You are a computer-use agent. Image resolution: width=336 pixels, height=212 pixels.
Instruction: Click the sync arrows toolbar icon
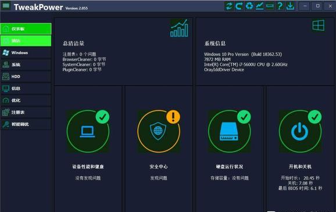click(x=229, y=6)
